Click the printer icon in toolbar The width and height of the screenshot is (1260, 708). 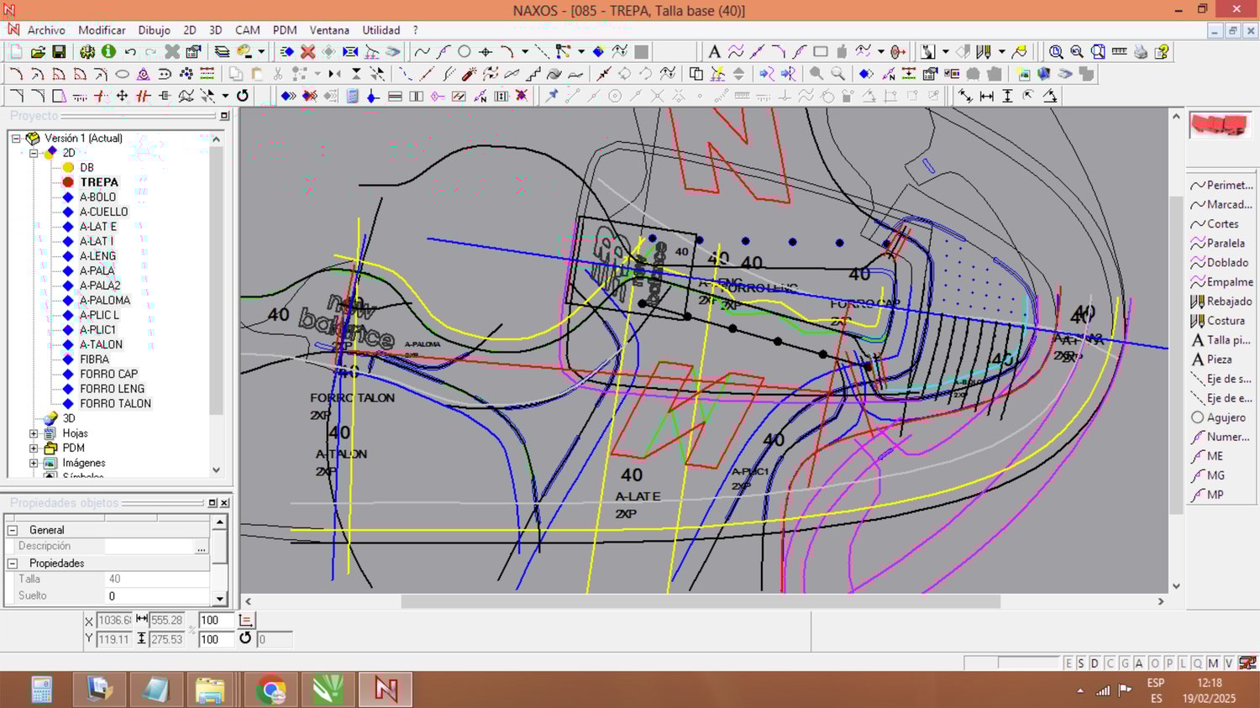pyautogui.click(x=1140, y=52)
